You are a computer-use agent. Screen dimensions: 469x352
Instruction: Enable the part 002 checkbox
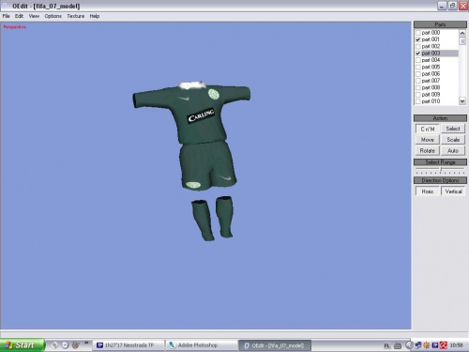(417, 46)
